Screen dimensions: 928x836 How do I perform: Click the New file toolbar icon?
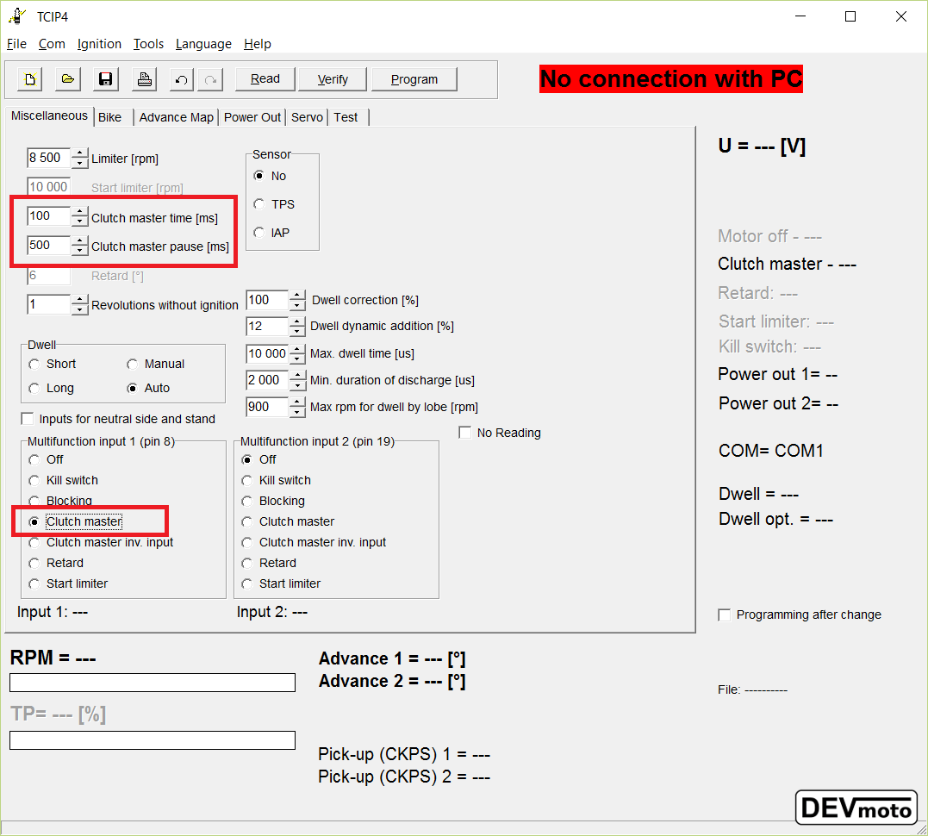pos(30,79)
